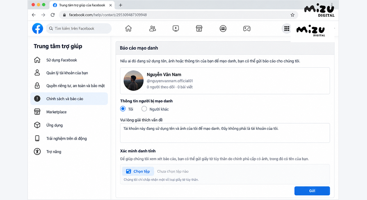Click the Trung tâm trợ giúp heading
The width and height of the screenshot is (367, 200).
58,46
